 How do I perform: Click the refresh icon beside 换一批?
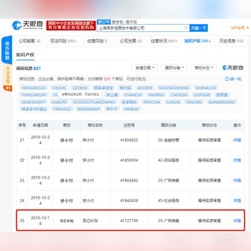click(x=227, y=79)
